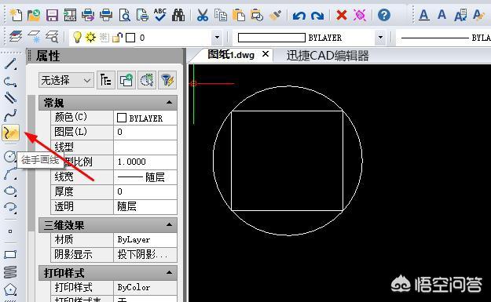Click the red X delete icon
491x302 pixels.
point(341,15)
